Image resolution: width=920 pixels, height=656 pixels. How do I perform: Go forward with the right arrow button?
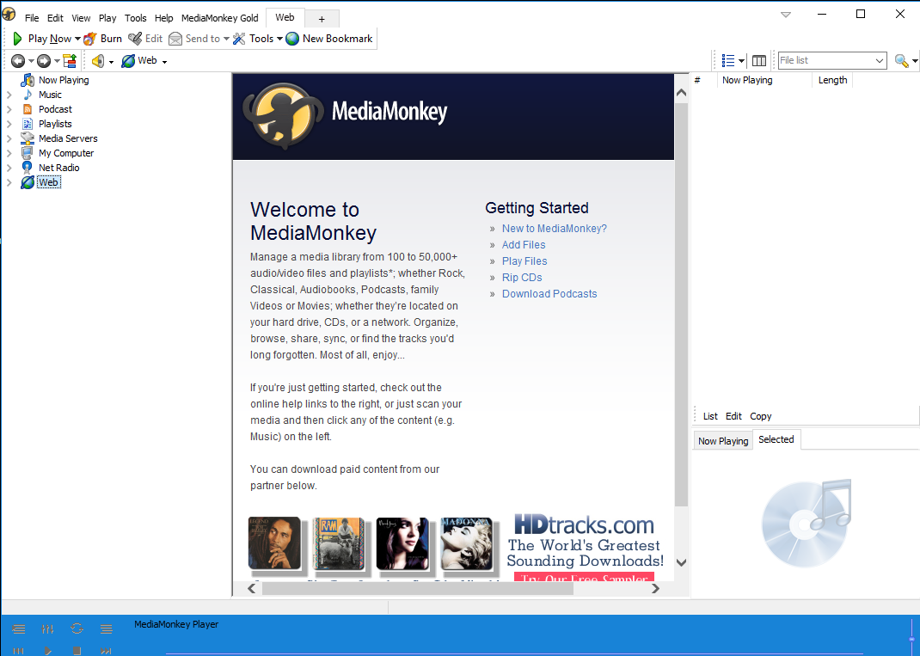tap(44, 60)
